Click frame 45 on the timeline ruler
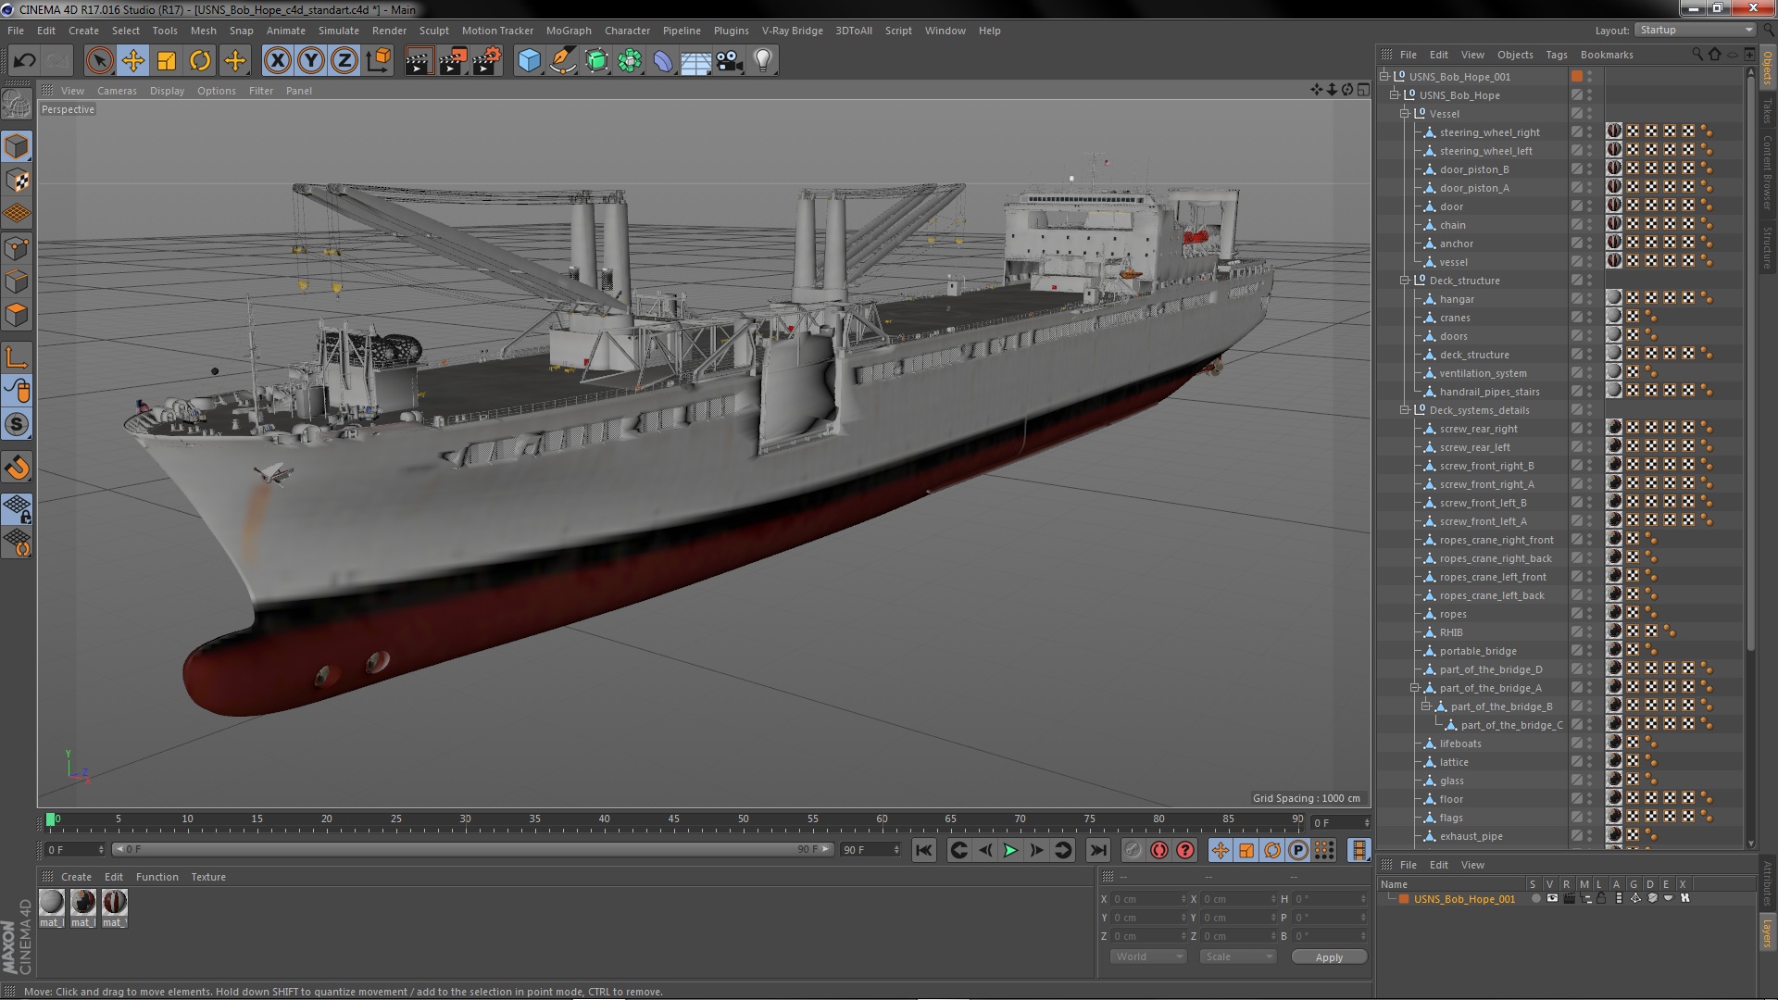 (673, 819)
